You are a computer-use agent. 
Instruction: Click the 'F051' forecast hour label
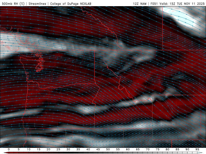tap(154, 4)
